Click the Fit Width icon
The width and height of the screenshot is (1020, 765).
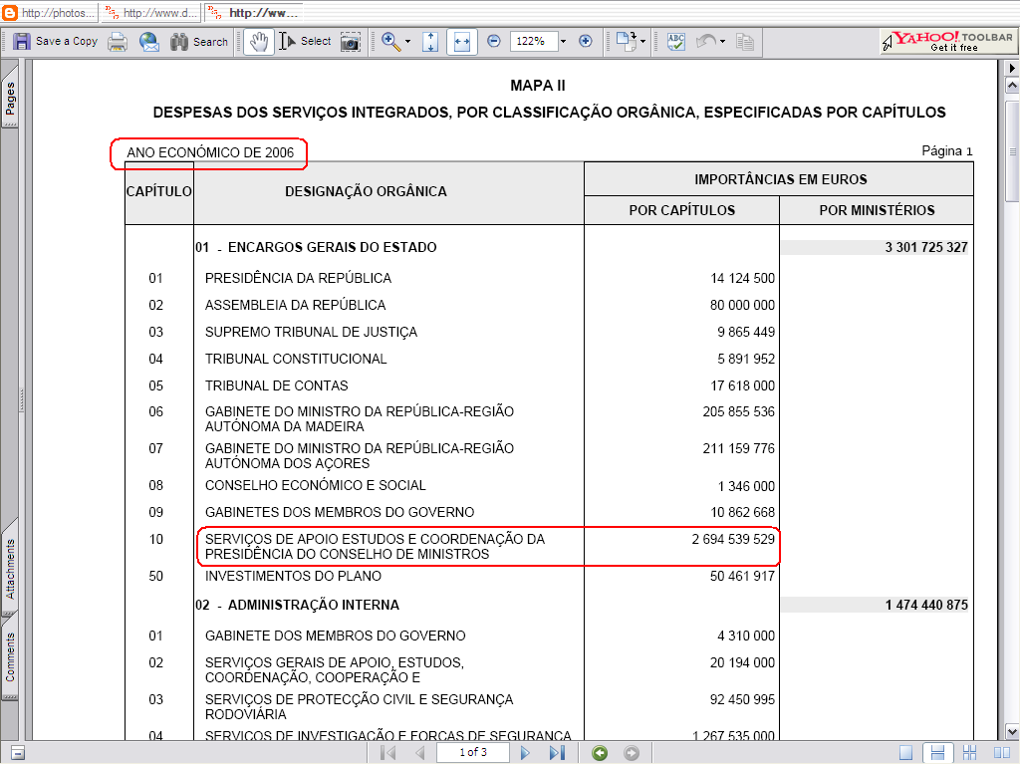tap(461, 42)
